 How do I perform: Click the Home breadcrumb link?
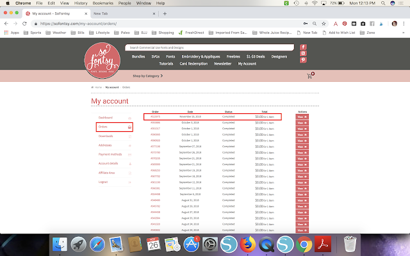[x=98, y=87]
